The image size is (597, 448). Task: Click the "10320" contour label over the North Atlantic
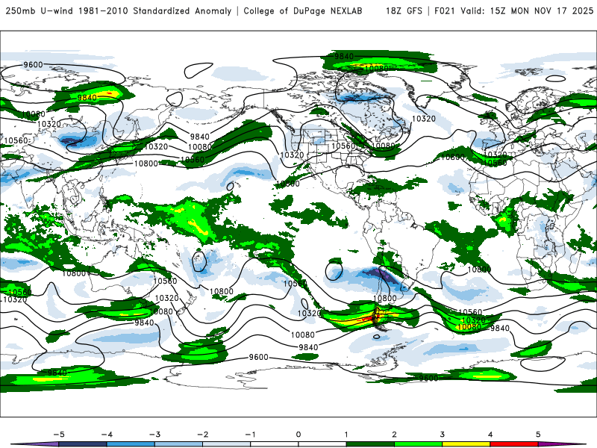423,119
